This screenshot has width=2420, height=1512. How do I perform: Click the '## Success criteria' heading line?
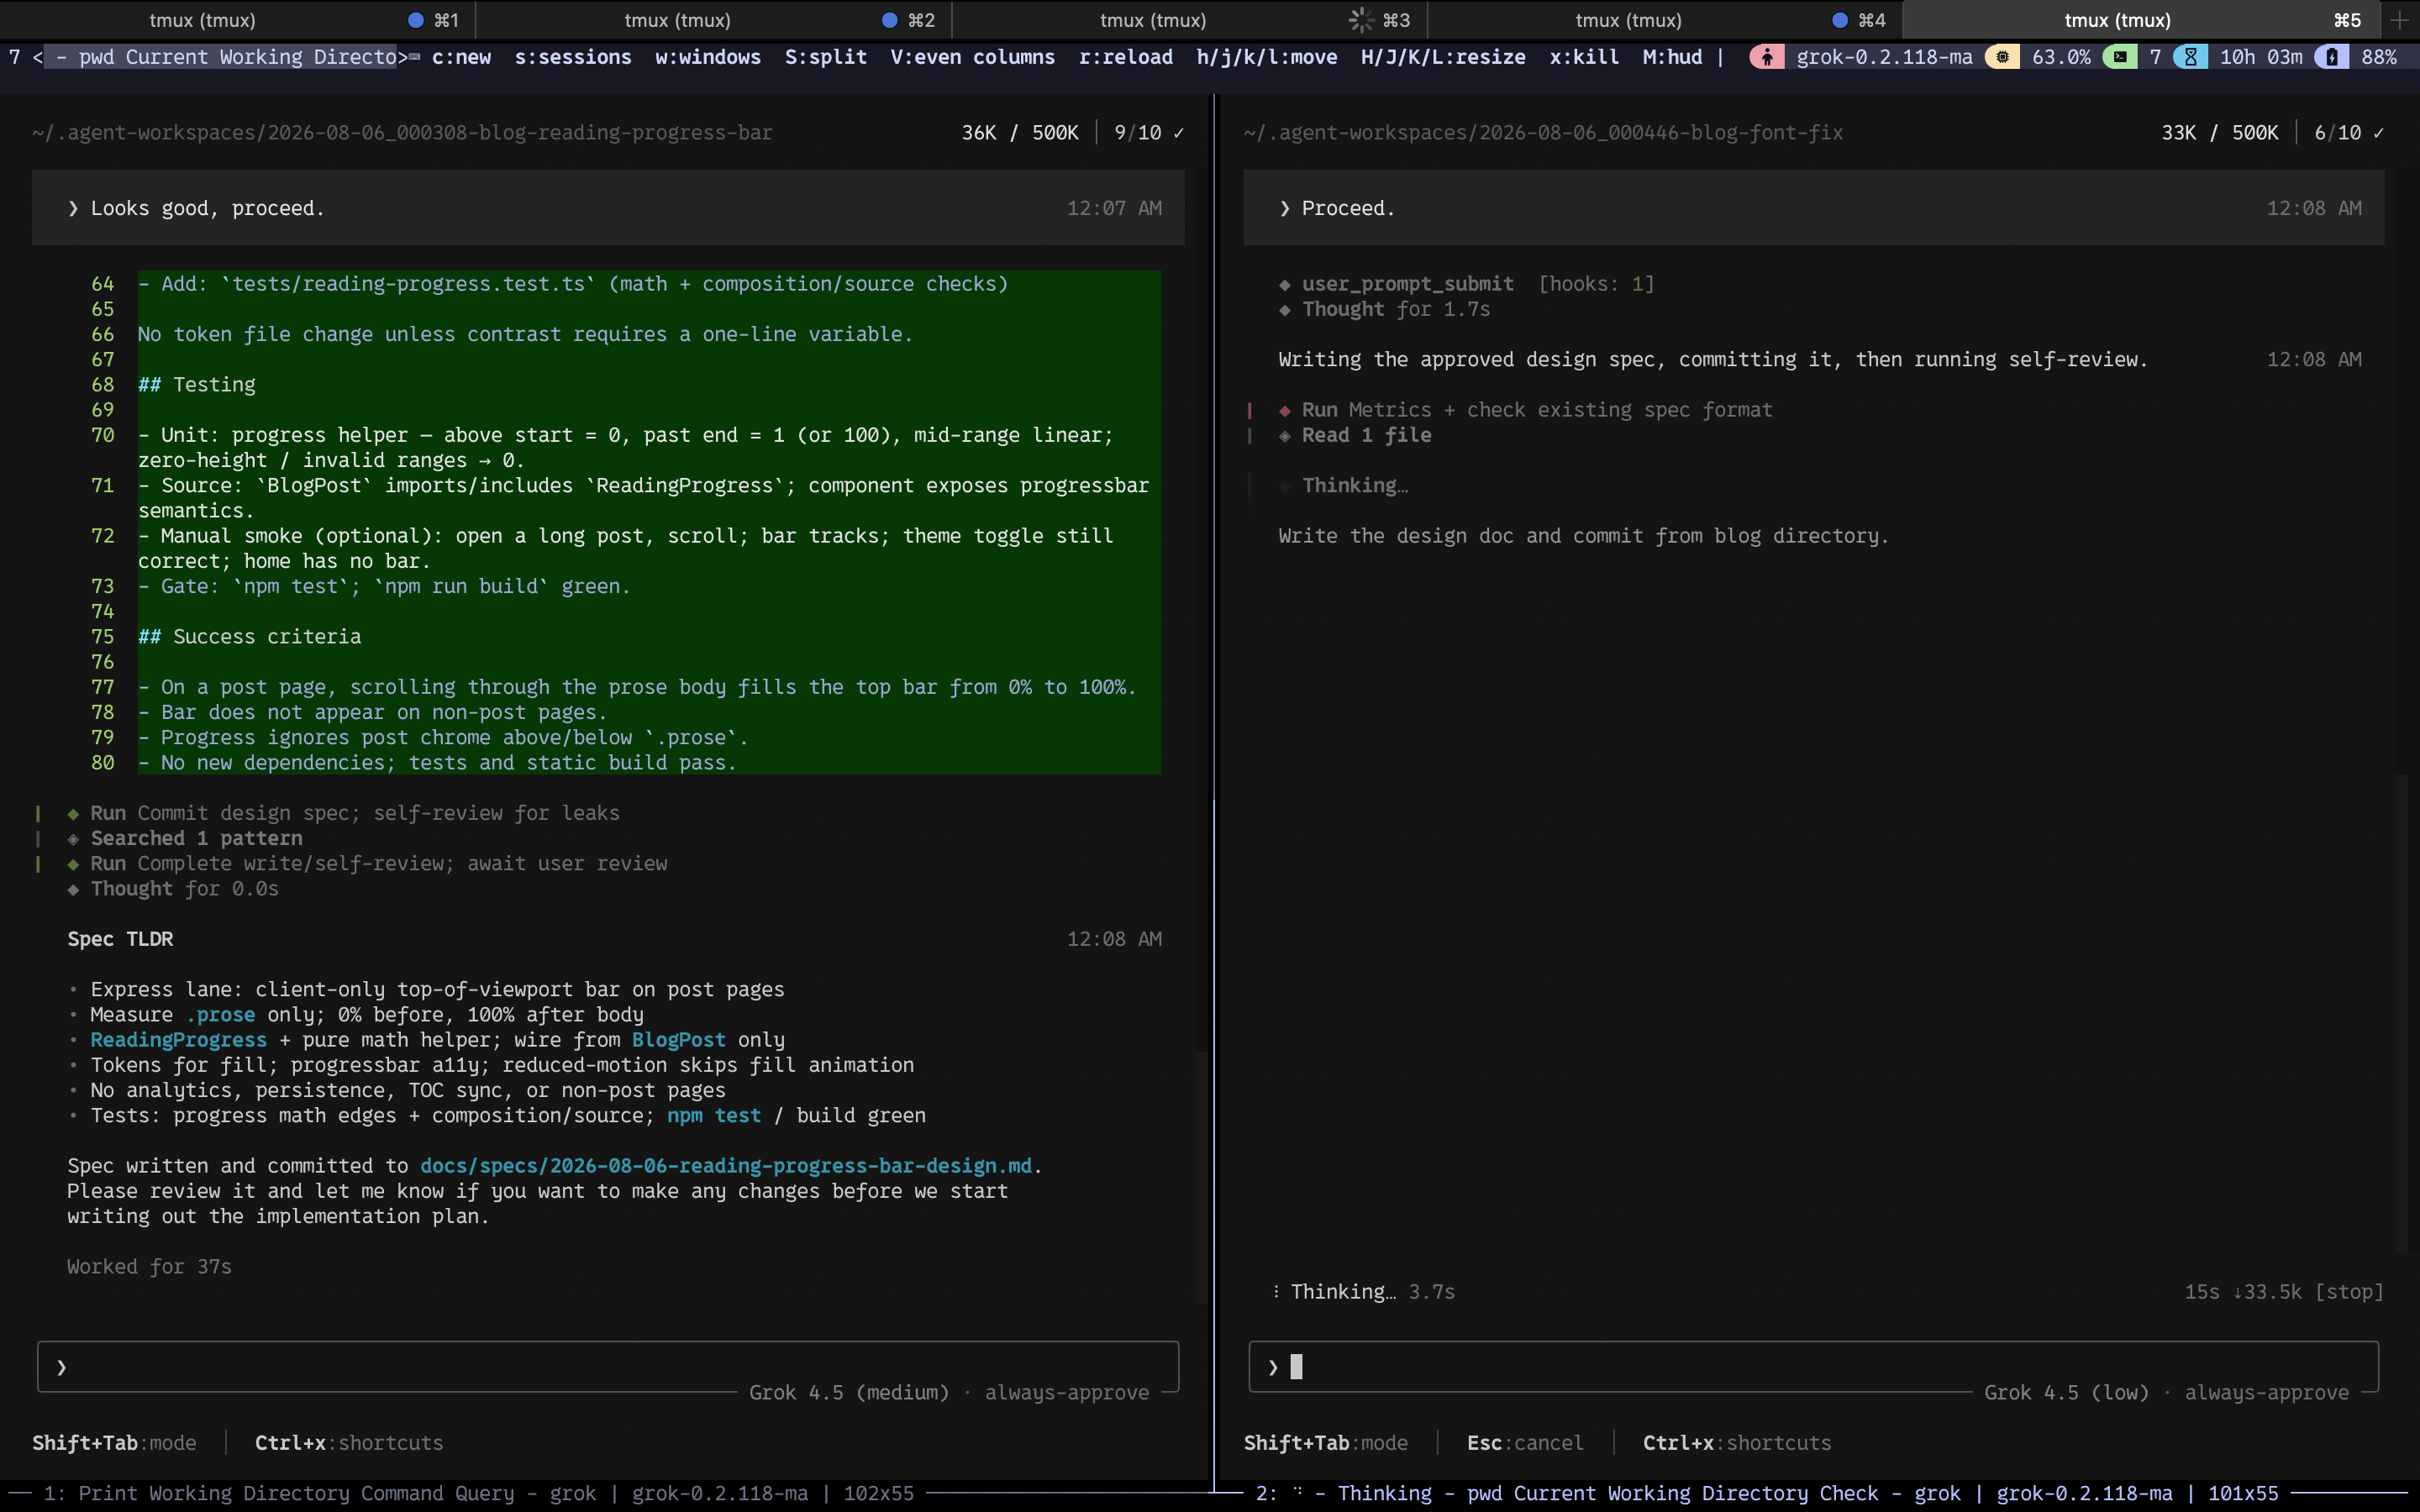249,637
